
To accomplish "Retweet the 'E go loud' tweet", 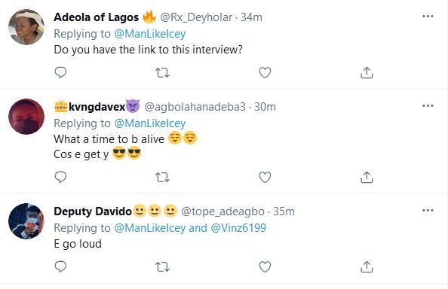I will [163, 266].
